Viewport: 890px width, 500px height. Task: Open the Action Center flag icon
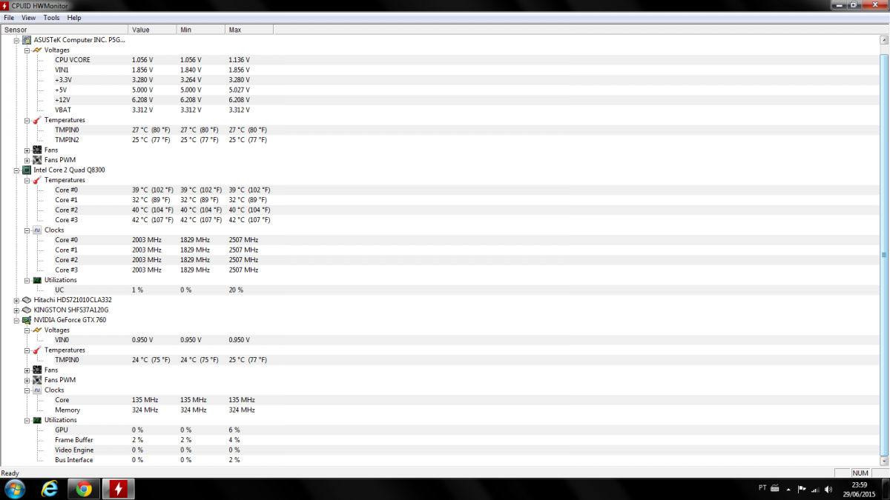801,489
